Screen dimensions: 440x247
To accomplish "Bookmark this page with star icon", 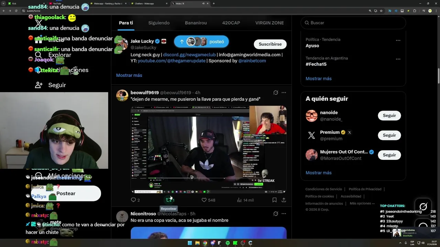I will [x=381, y=11].
